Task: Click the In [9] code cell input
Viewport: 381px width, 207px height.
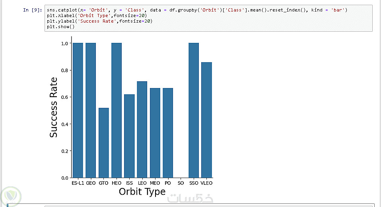Action: tap(208, 18)
